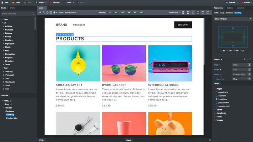Click the zoom in magnifier icon
Image resolution: width=253 pixels, height=142 pixels.
coord(41,12)
